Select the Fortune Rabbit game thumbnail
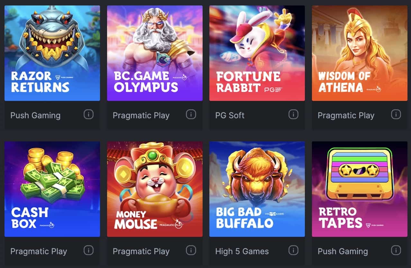 [x=257, y=53]
